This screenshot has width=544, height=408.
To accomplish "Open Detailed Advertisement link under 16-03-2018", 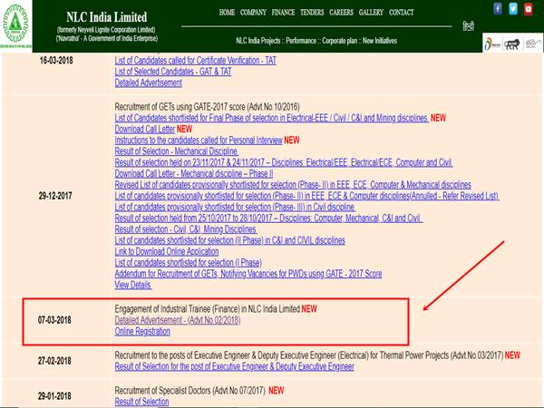I will (148, 83).
